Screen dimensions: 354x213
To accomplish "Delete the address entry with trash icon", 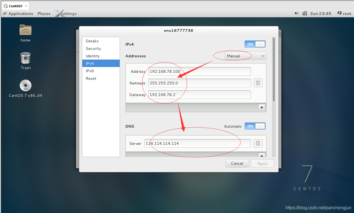I will [258, 83].
